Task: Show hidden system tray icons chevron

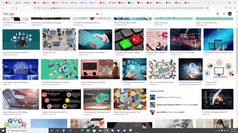Action: 216,130
